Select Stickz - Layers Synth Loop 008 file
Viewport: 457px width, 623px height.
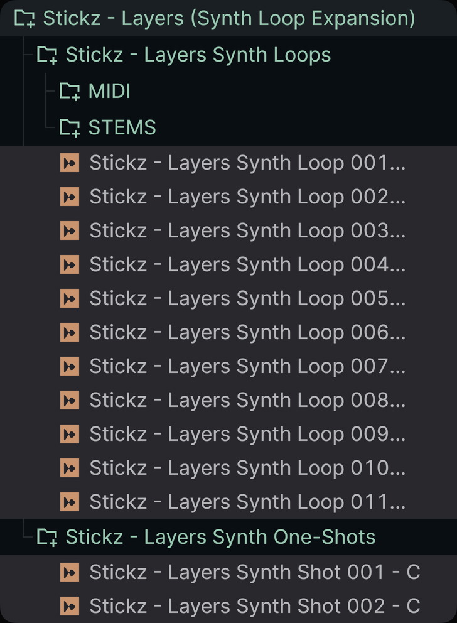point(228,400)
